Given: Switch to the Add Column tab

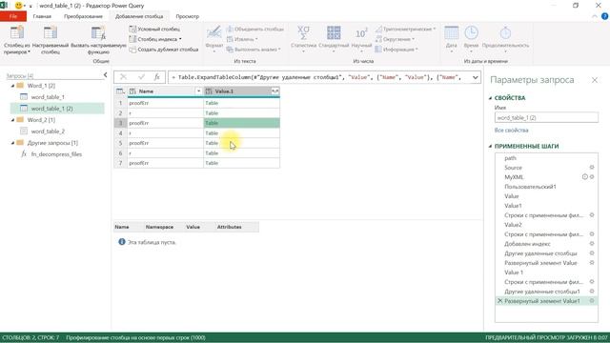Looking at the screenshot, I should tap(139, 16).
